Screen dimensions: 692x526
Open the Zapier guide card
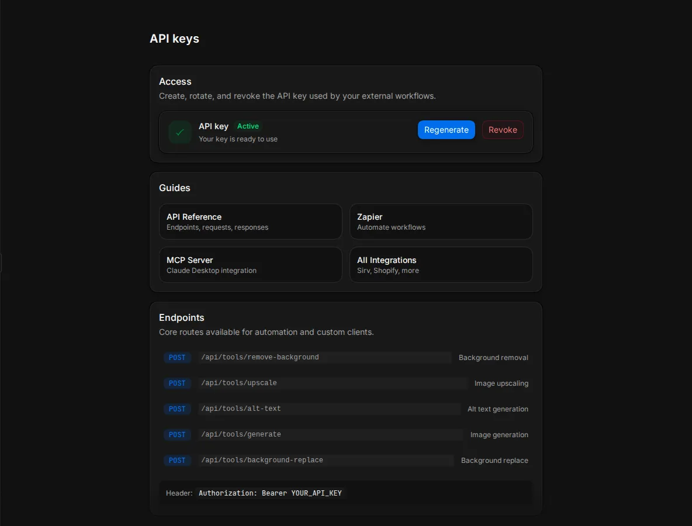pos(441,222)
